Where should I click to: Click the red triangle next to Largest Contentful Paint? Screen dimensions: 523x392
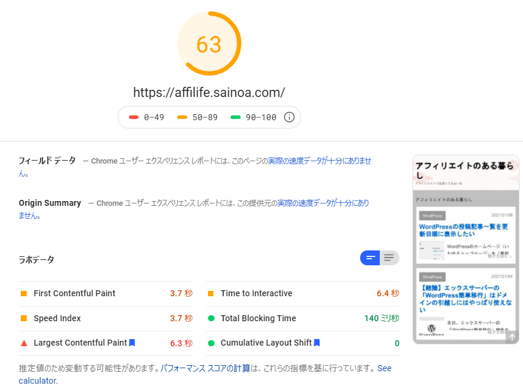24,343
